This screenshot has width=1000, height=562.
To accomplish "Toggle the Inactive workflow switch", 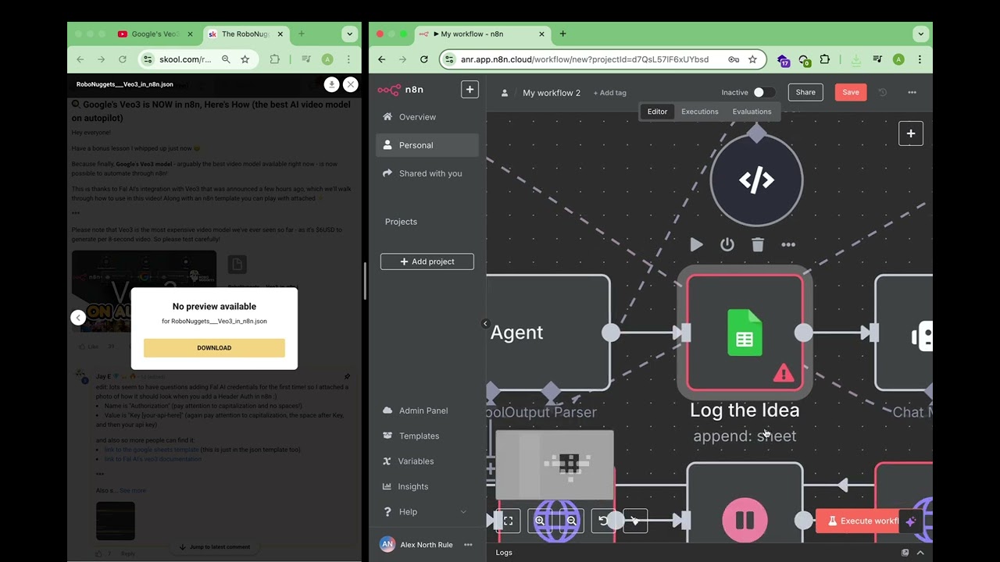I will (x=763, y=92).
